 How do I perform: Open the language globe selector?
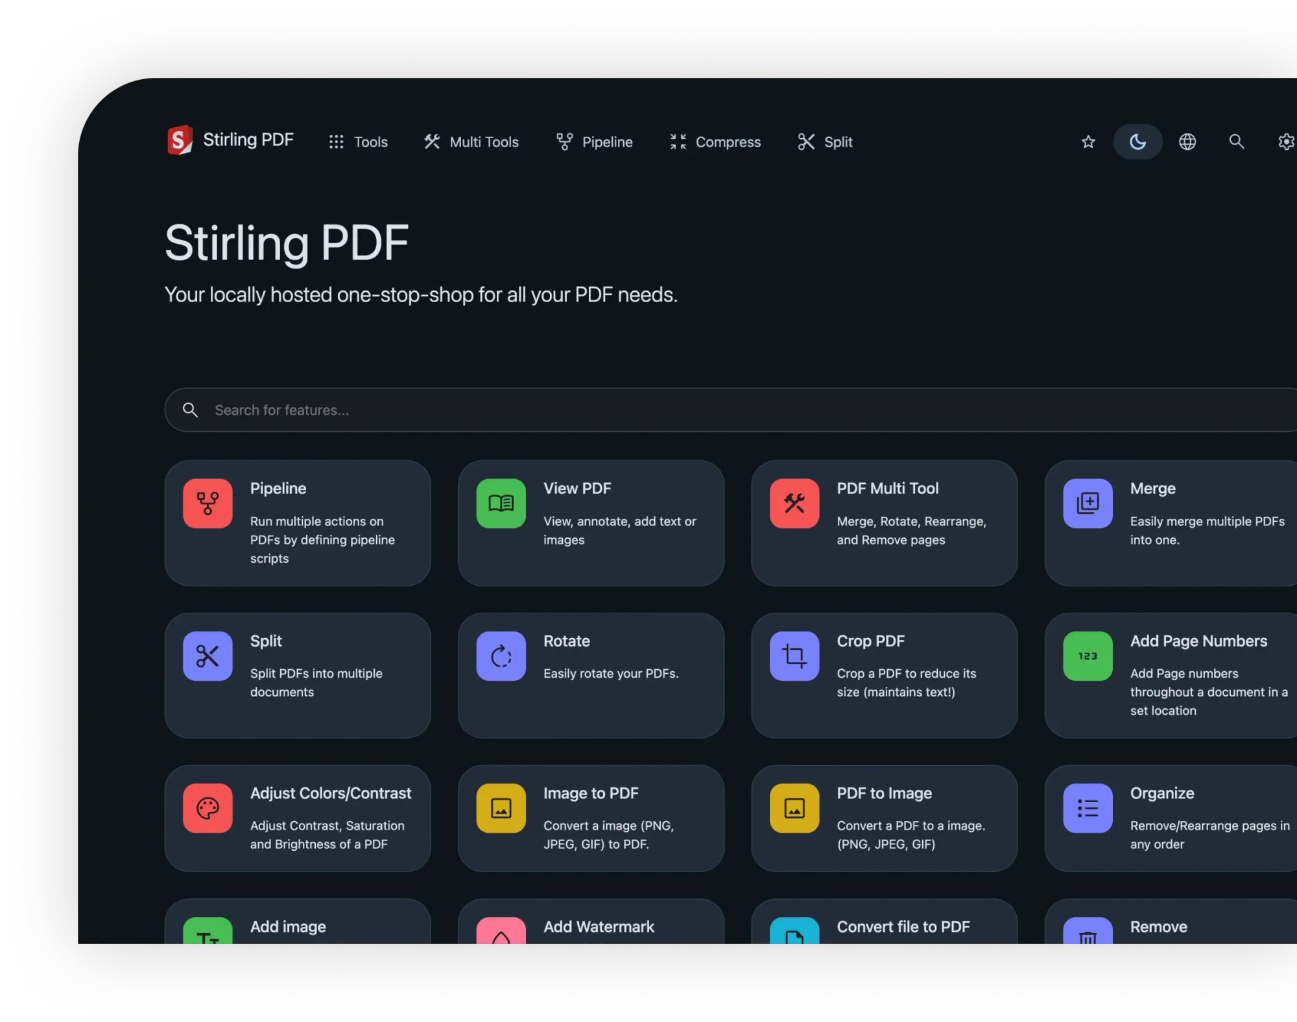[x=1187, y=142]
